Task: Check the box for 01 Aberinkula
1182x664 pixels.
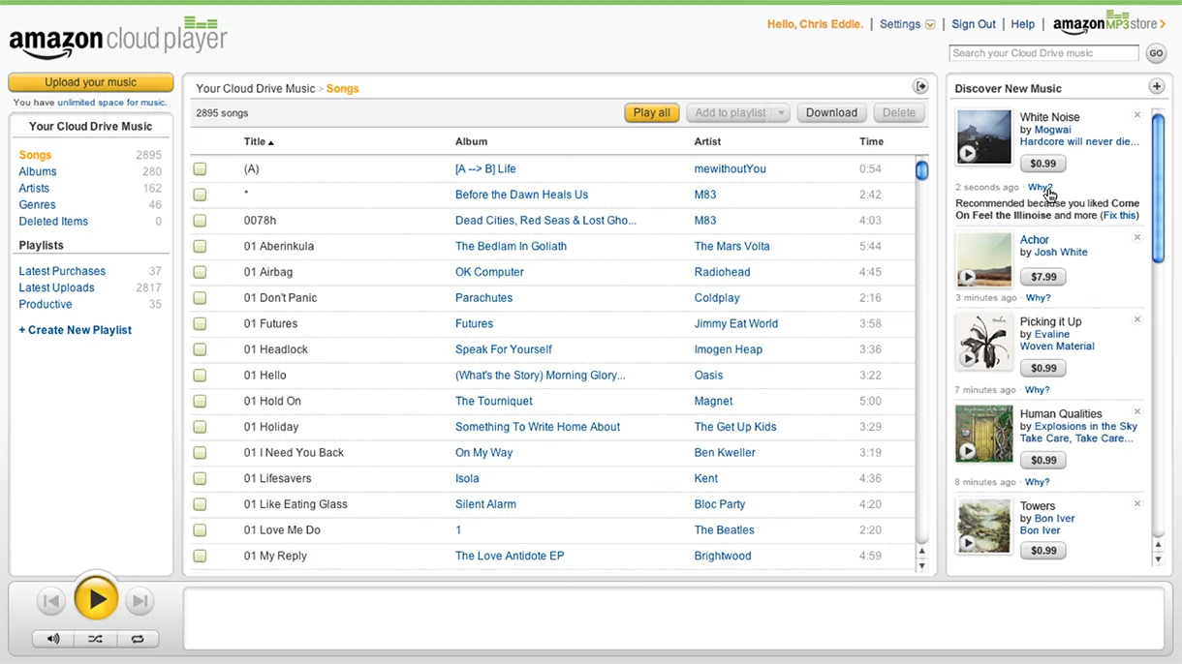Action: [200, 247]
